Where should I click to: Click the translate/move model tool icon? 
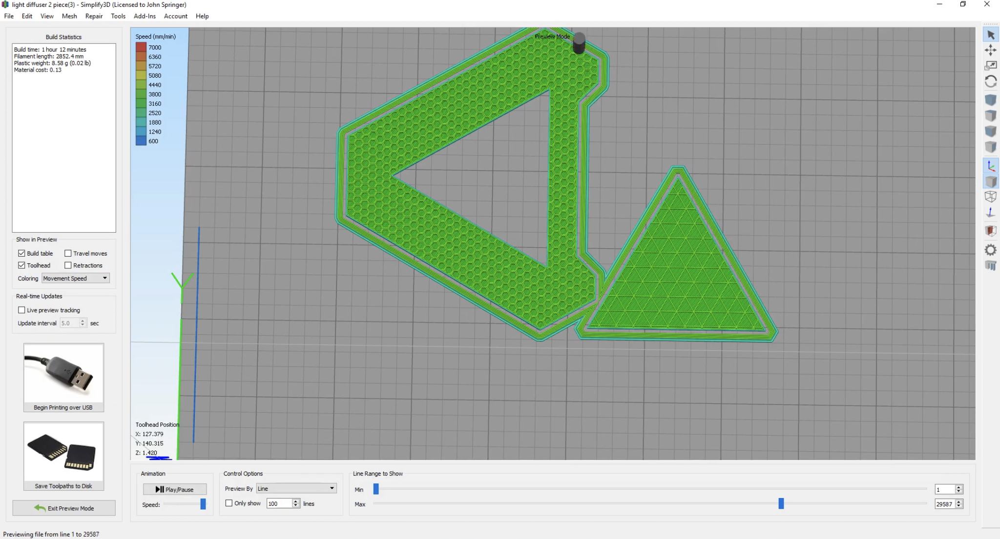tap(991, 50)
